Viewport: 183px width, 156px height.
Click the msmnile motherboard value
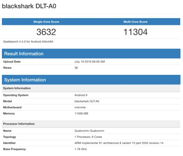[x=81, y=107]
